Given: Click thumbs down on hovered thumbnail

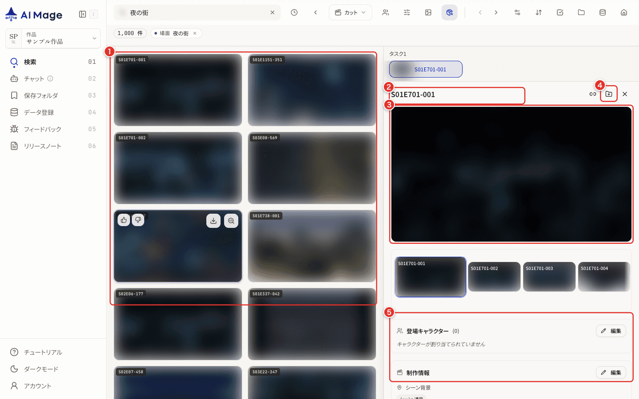Looking at the screenshot, I should coord(138,220).
